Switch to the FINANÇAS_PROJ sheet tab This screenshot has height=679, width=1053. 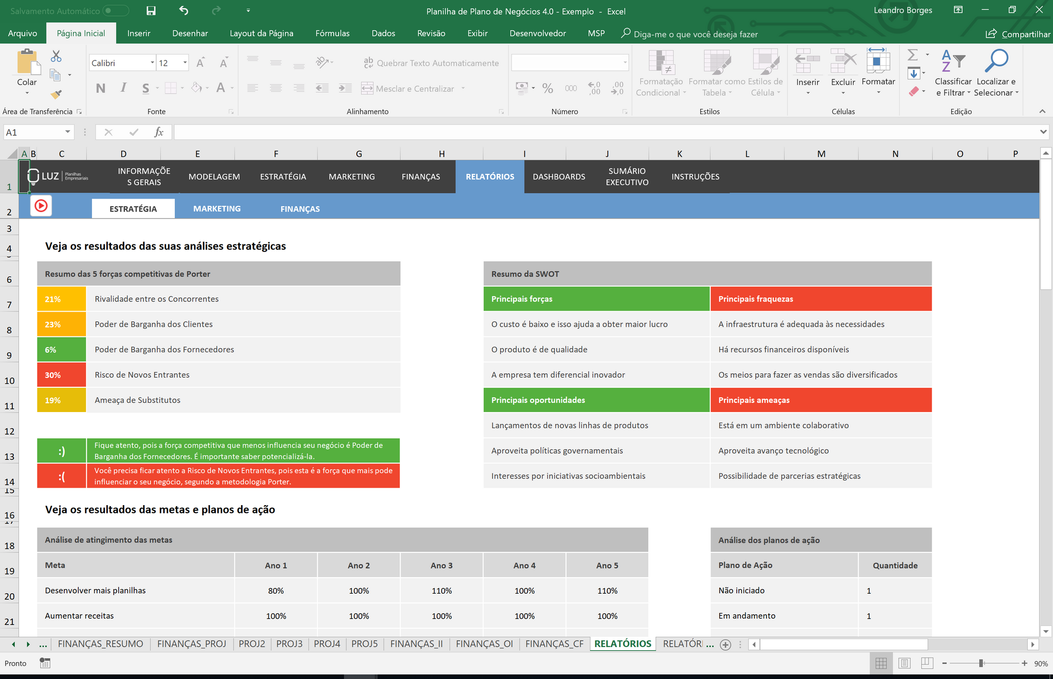[192, 644]
